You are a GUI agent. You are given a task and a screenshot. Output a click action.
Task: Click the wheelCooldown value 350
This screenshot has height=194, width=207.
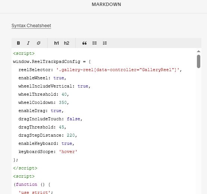[63, 102]
